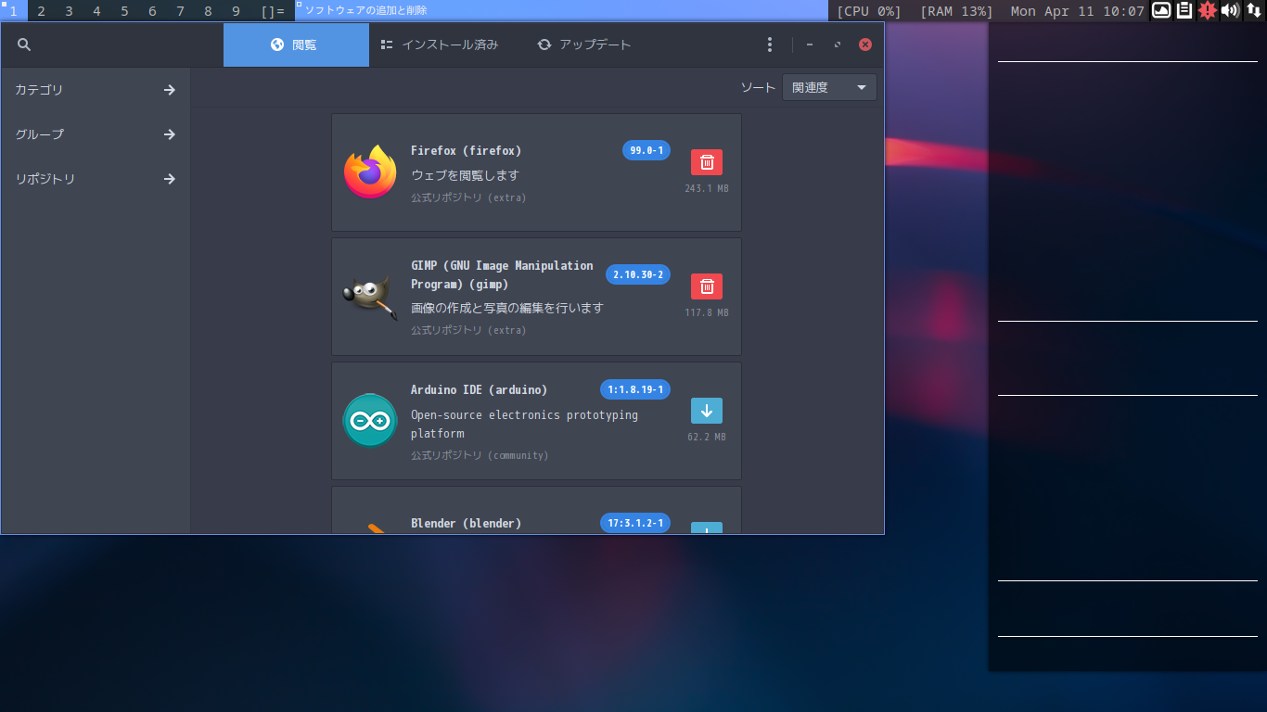This screenshot has width=1267, height=712.
Task: Expand the リポジトリ sidebar entry
Action: 96,179
